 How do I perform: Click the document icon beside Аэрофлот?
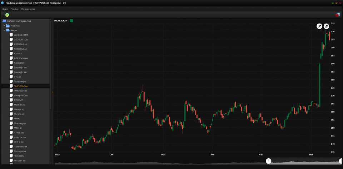11,63
